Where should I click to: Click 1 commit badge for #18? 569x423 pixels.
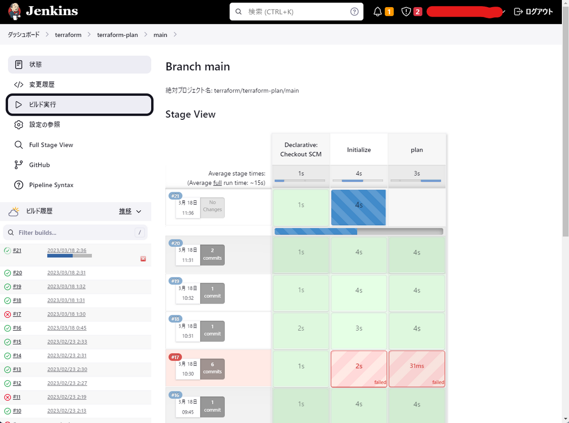pos(212,331)
